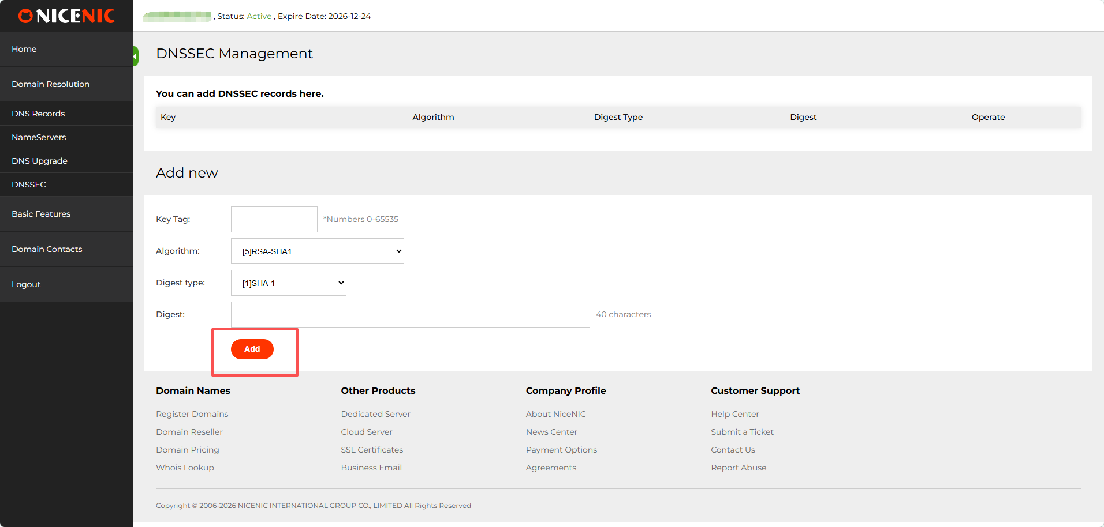Click the NiceNIC logo
This screenshot has height=527, width=1104.
pos(66,16)
